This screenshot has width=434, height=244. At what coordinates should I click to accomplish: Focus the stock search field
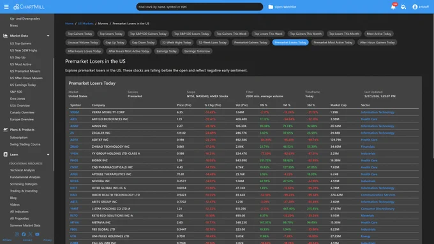pos(199,6)
